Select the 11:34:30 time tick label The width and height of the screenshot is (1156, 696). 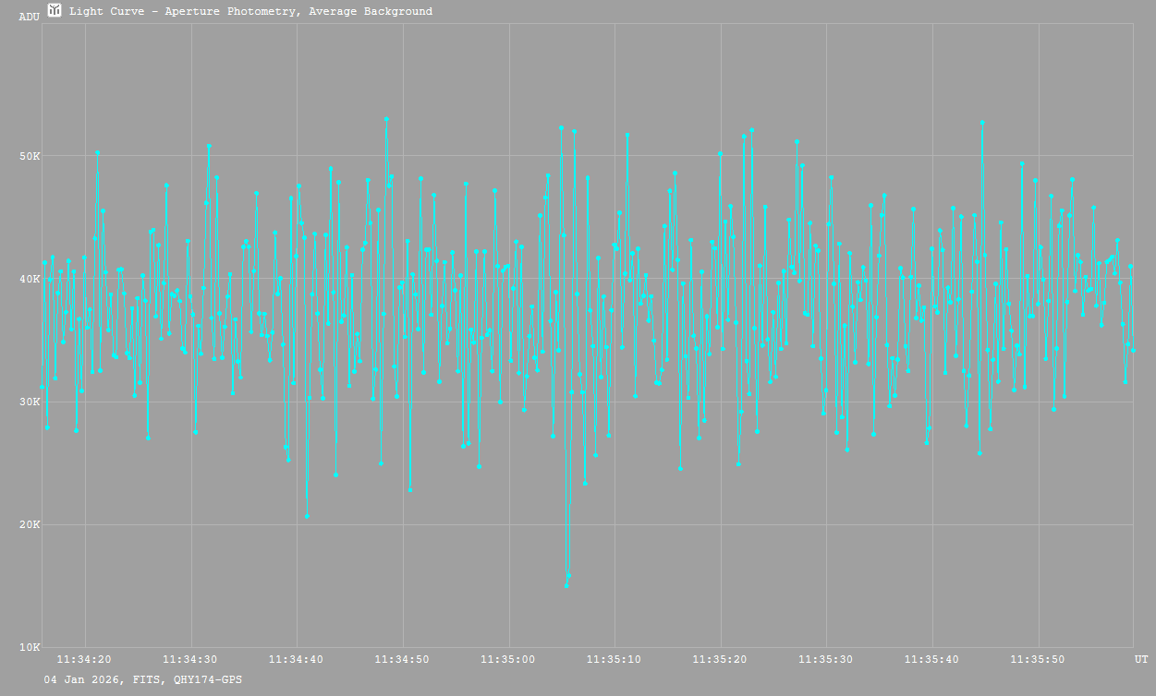click(x=190, y=659)
